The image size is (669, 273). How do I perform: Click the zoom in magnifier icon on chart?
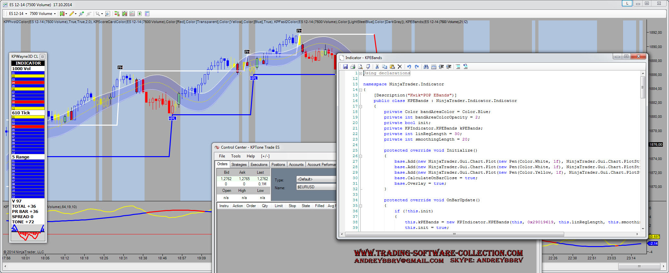(81, 14)
